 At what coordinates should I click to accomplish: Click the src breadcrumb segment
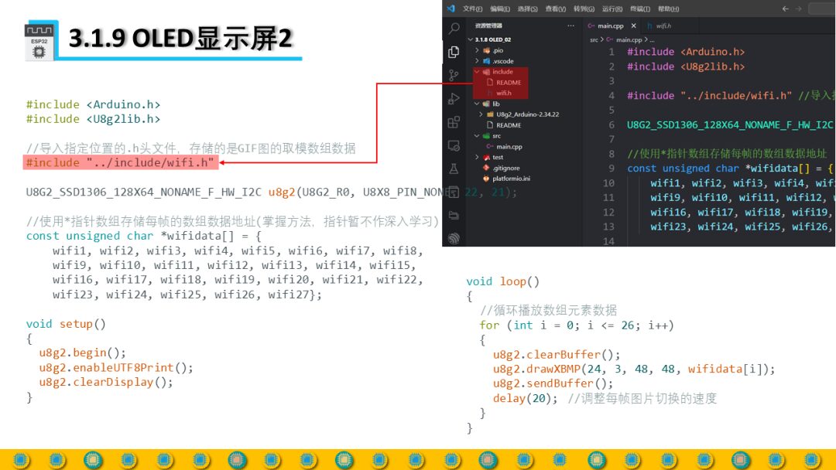(594, 39)
